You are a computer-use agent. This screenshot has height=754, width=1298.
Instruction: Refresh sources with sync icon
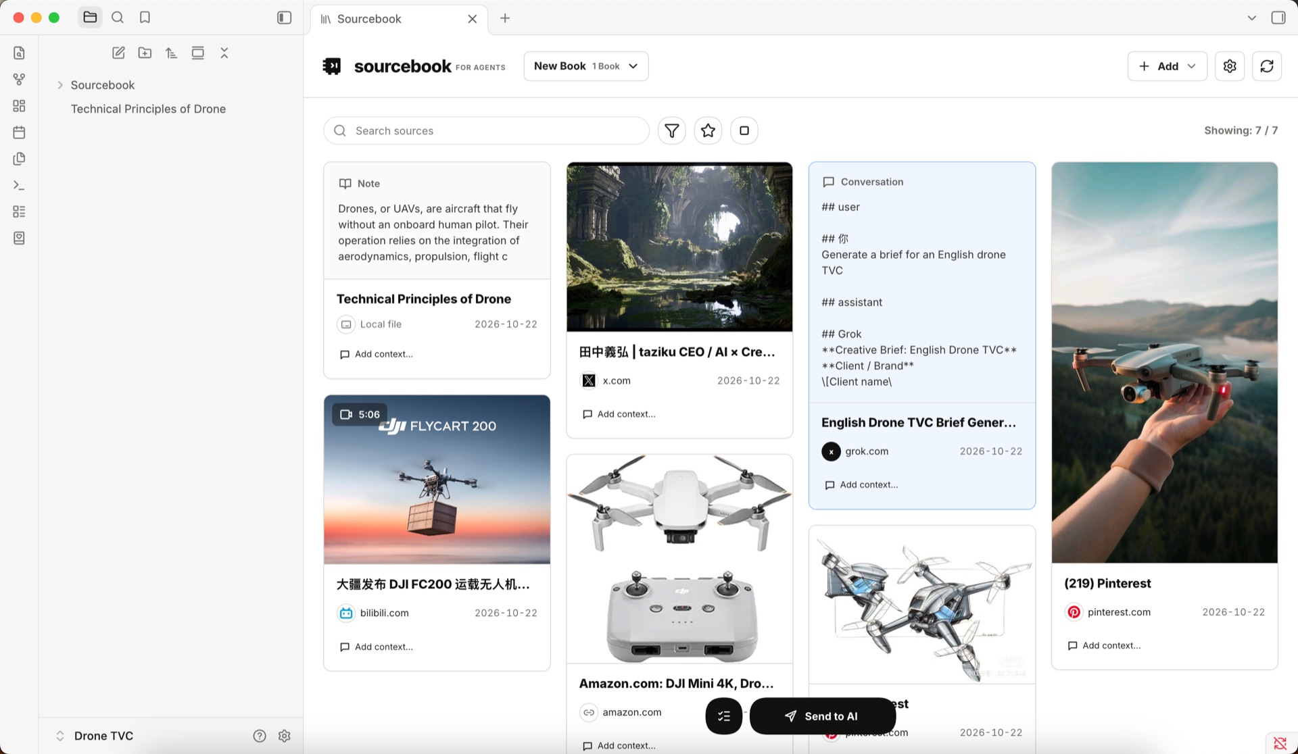(1267, 66)
